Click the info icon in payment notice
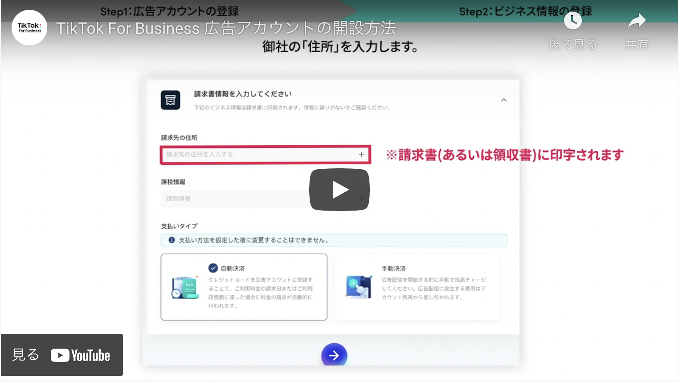The width and height of the screenshot is (679, 382). [172, 240]
